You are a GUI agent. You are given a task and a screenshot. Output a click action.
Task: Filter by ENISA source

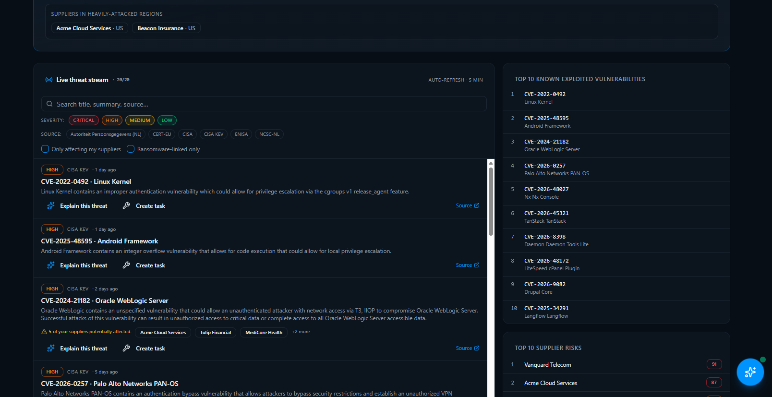tap(241, 134)
